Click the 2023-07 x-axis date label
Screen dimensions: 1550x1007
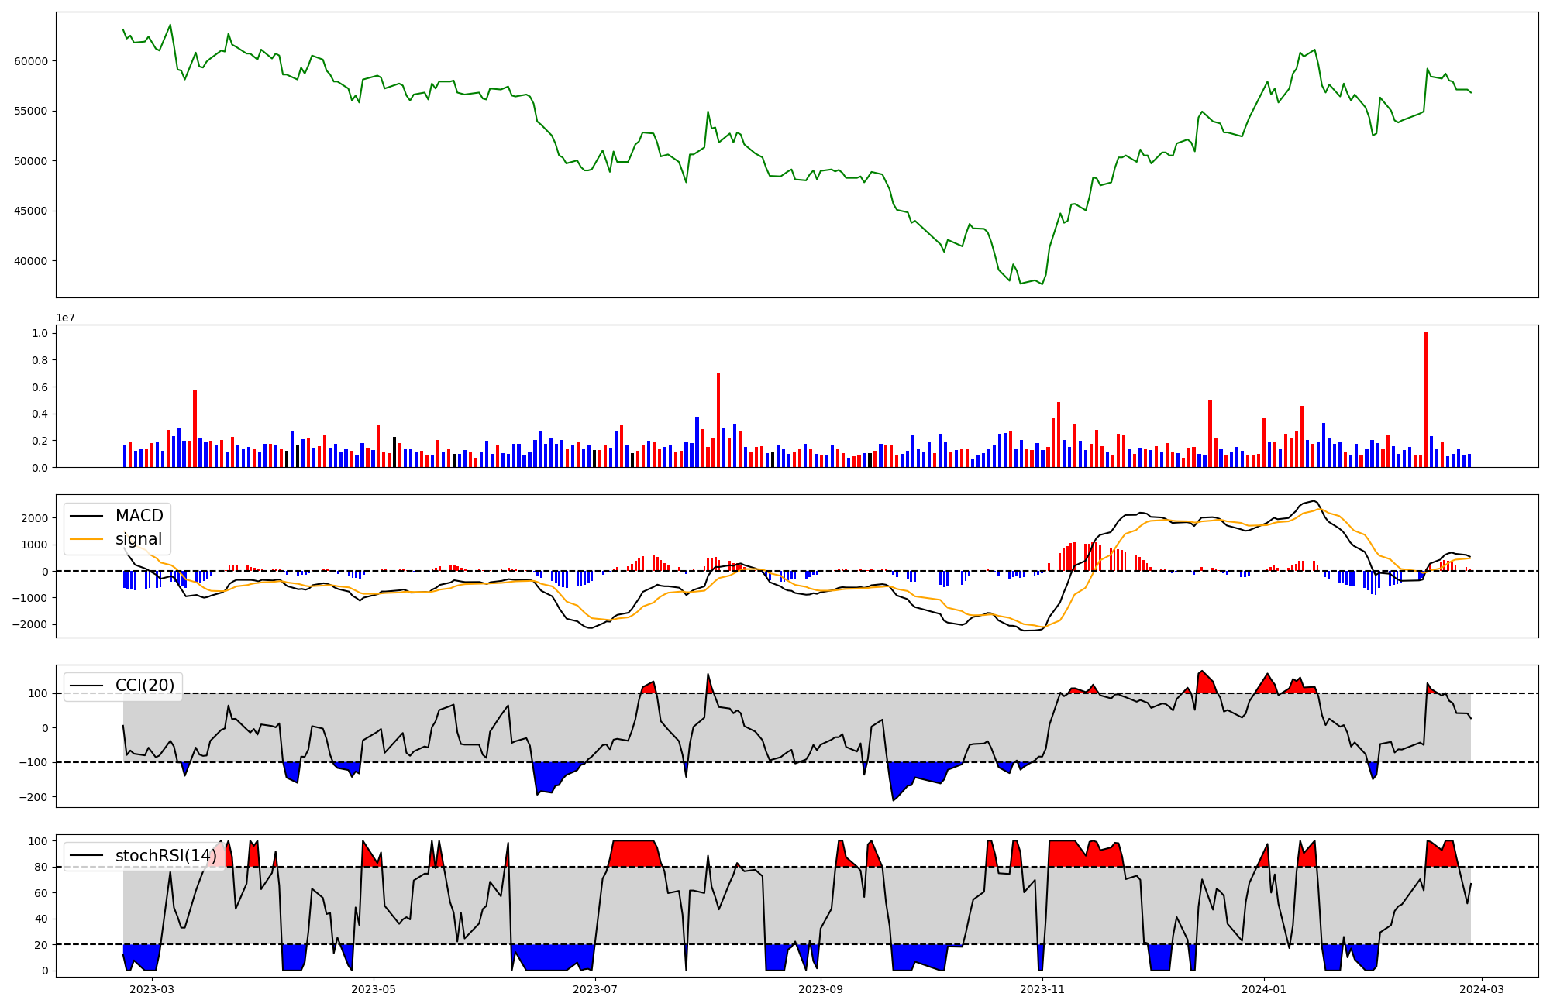pyautogui.click(x=596, y=989)
